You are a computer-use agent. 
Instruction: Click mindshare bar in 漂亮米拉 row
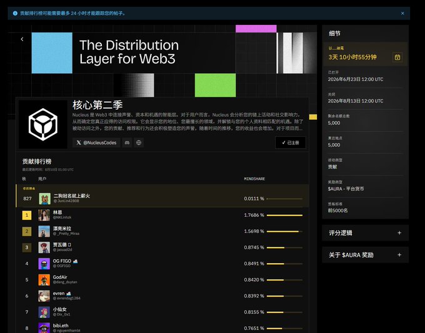pos(284,231)
